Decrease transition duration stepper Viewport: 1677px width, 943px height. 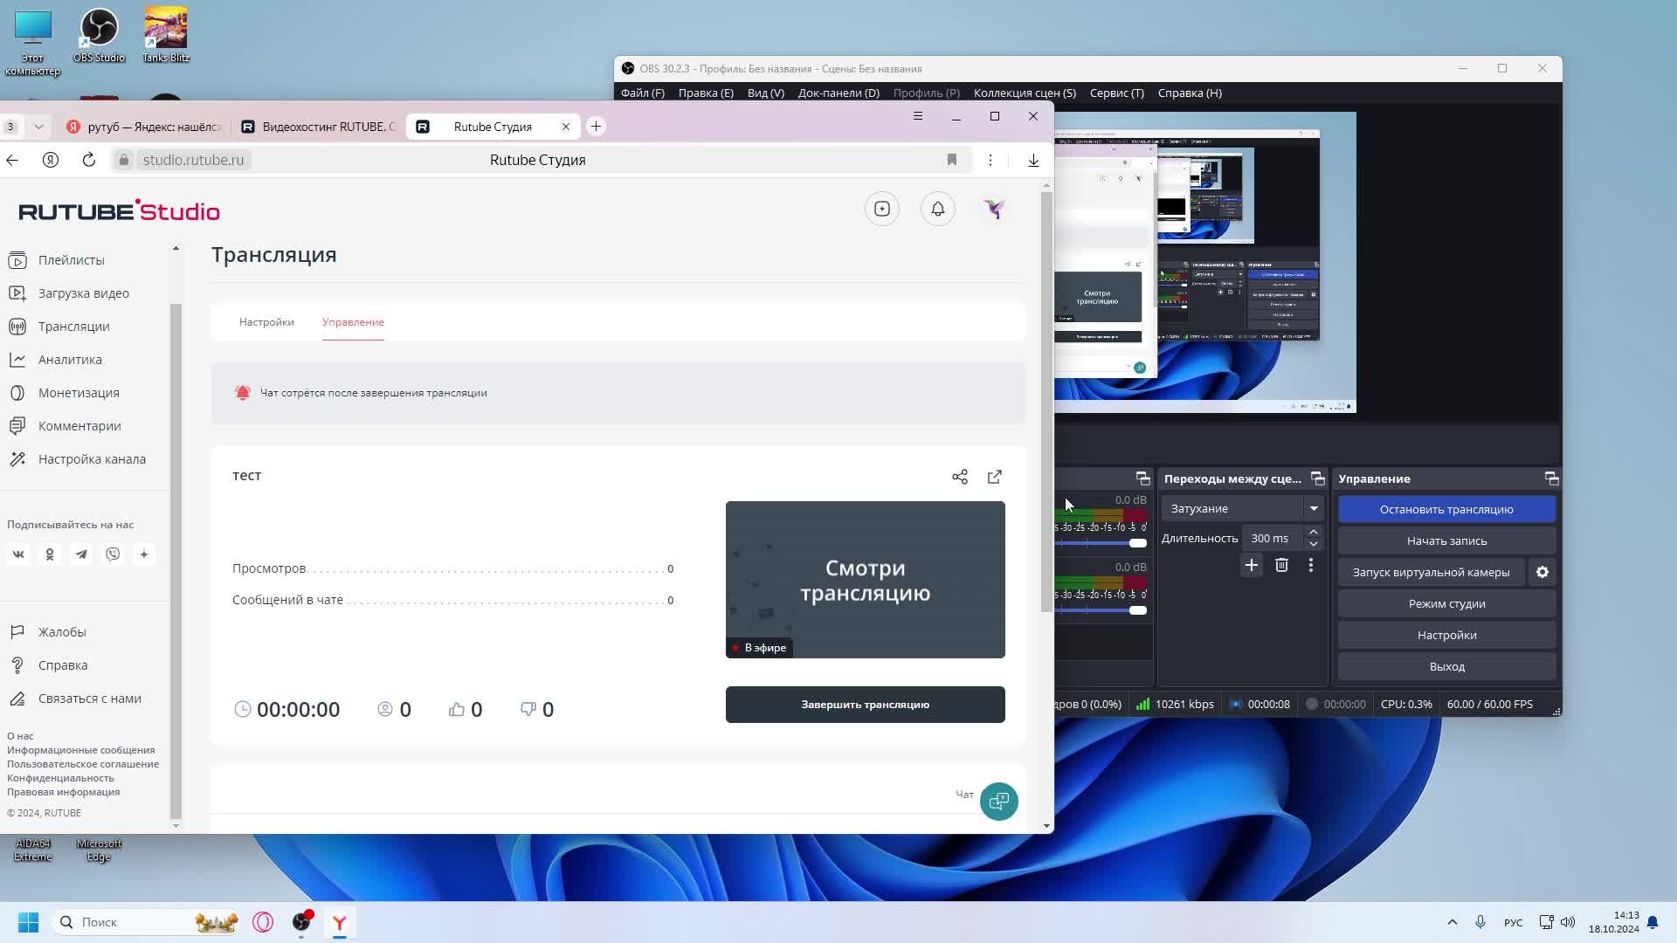point(1313,544)
